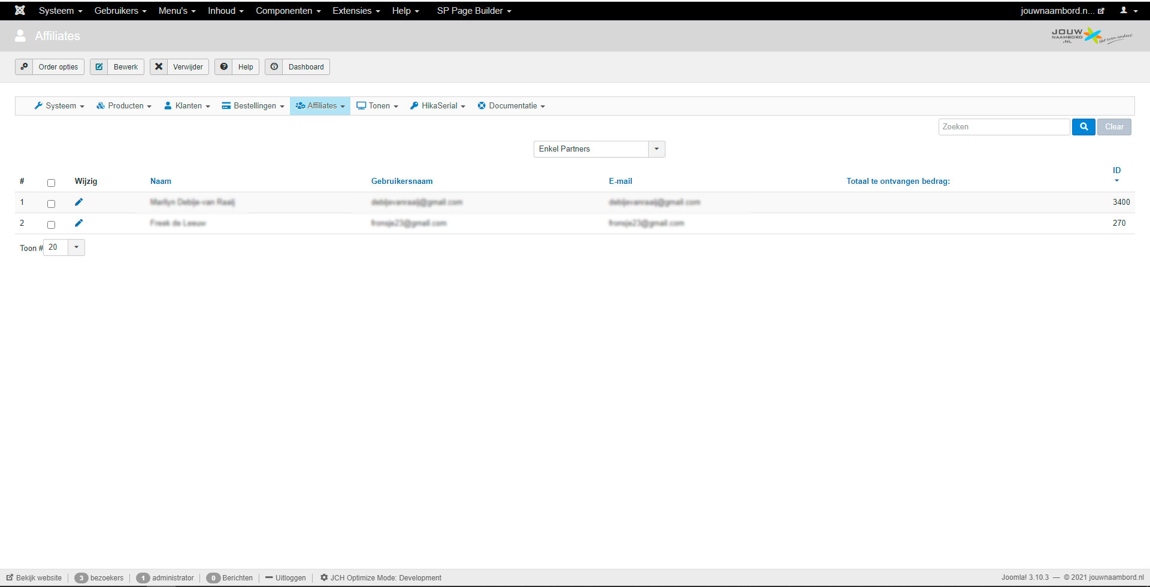
Task: Open the Extensies menu
Action: click(356, 11)
